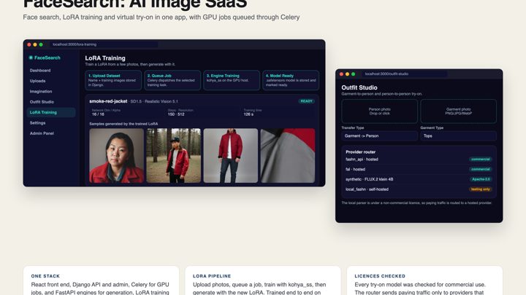Image resolution: width=526 pixels, height=295 pixels.
Task: Click the Apache-2.0 licence badge
Action: tap(481, 179)
